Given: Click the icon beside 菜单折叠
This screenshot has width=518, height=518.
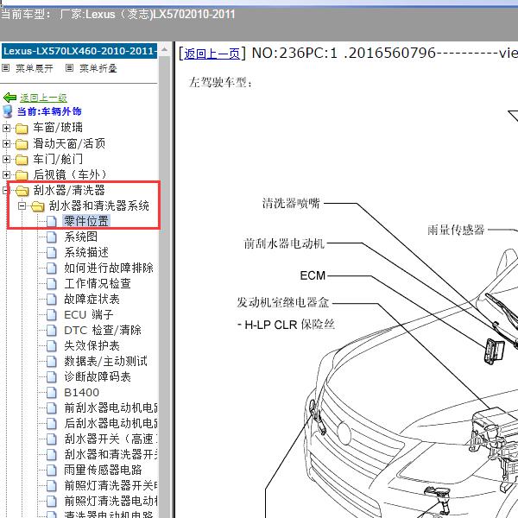Looking at the screenshot, I should pyautogui.click(x=69, y=68).
